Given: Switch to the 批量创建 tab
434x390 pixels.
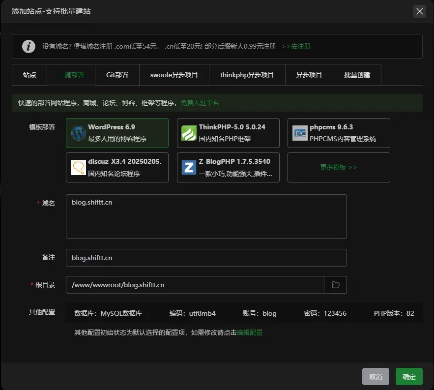Looking at the screenshot, I should tap(357, 75).
